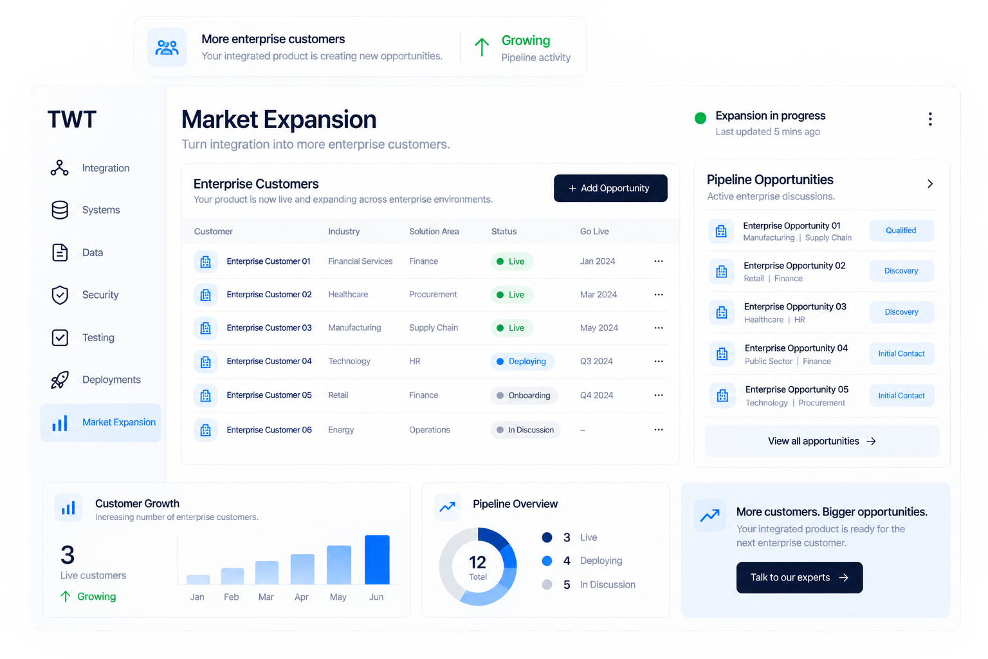Click the building icon of Enterprise Customer 05
988x659 pixels.
[x=205, y=396]
